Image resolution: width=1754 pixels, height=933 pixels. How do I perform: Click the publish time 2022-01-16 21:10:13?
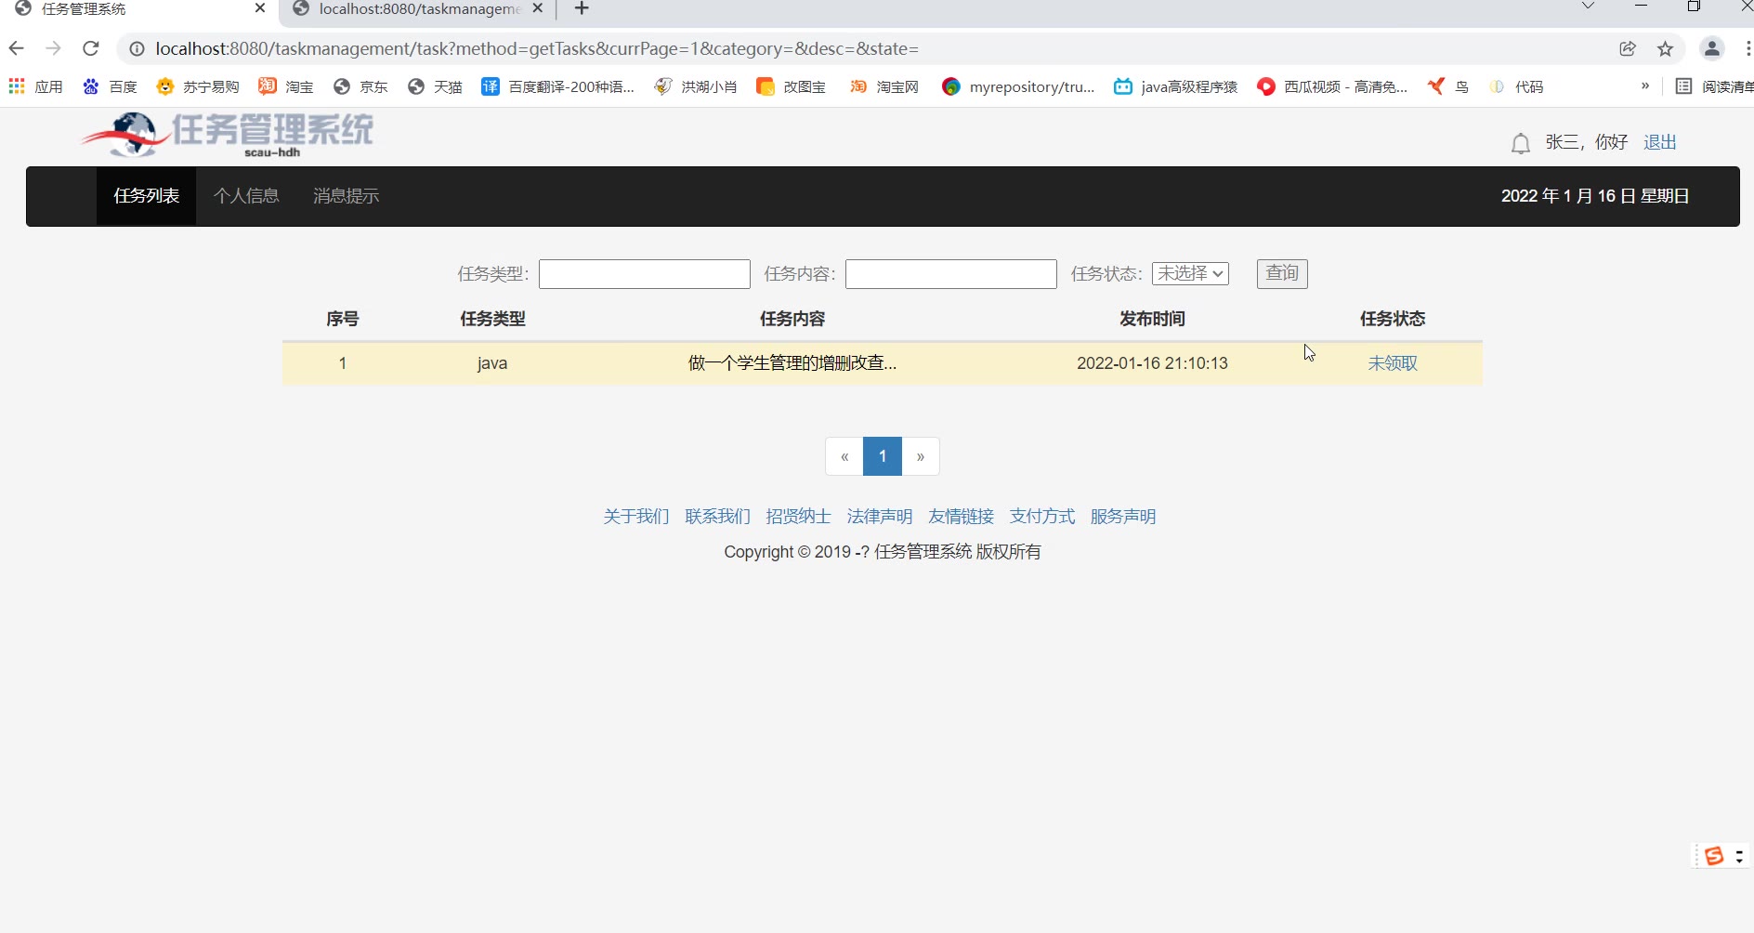(x=1152, y=363)
